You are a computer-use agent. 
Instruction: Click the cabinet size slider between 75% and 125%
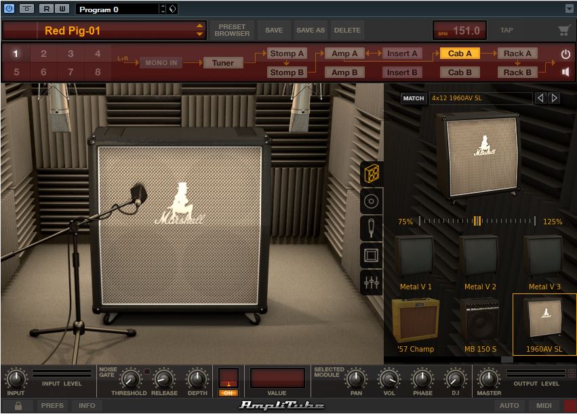coord(477,221)
